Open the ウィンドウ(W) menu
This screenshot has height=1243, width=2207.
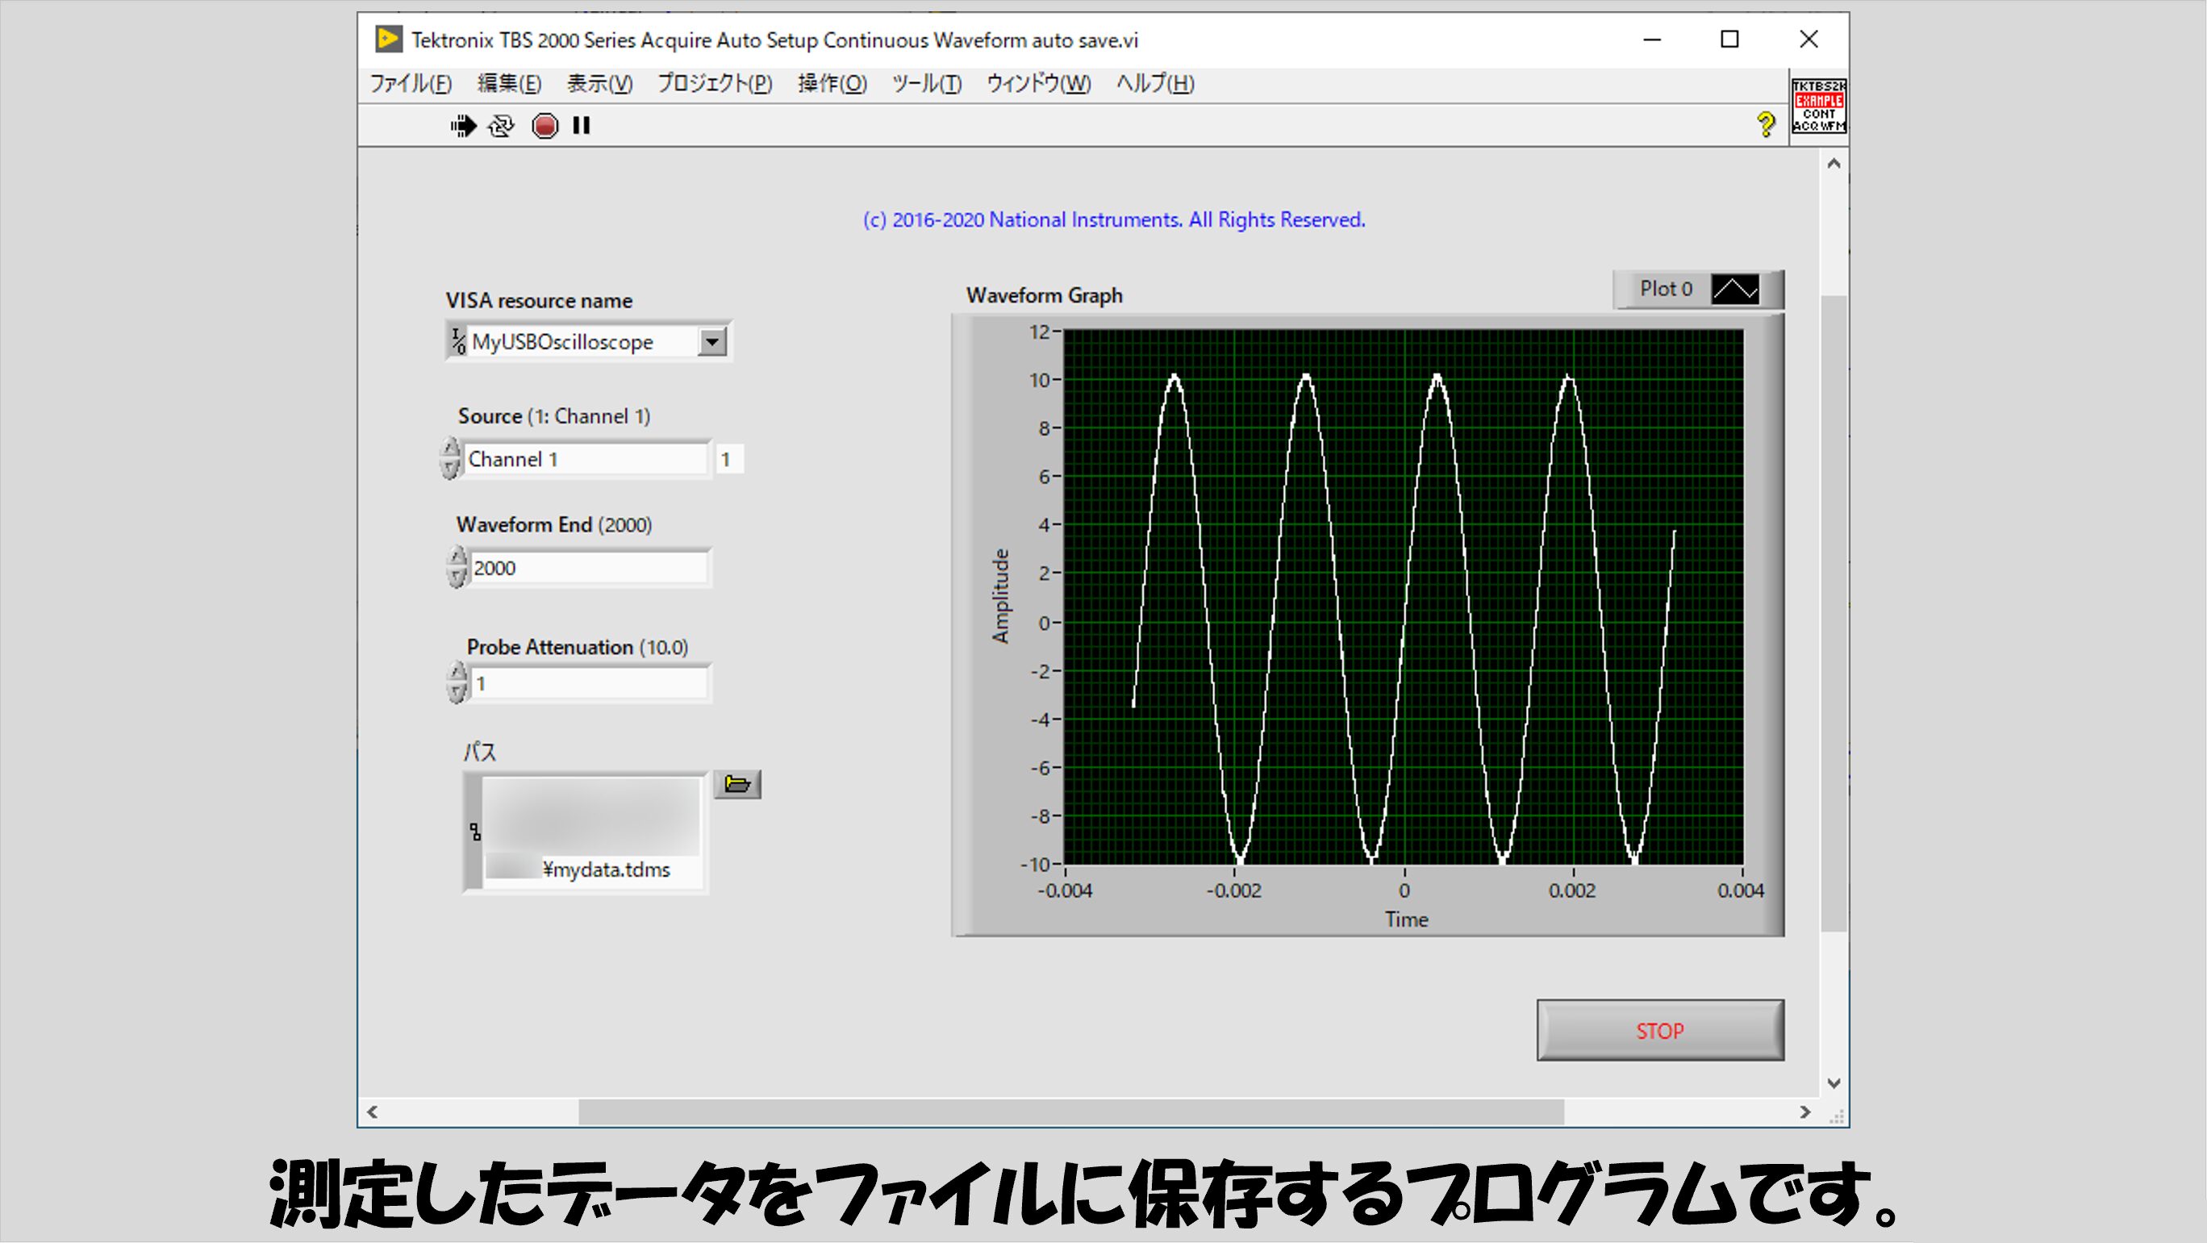(1038, 84)
